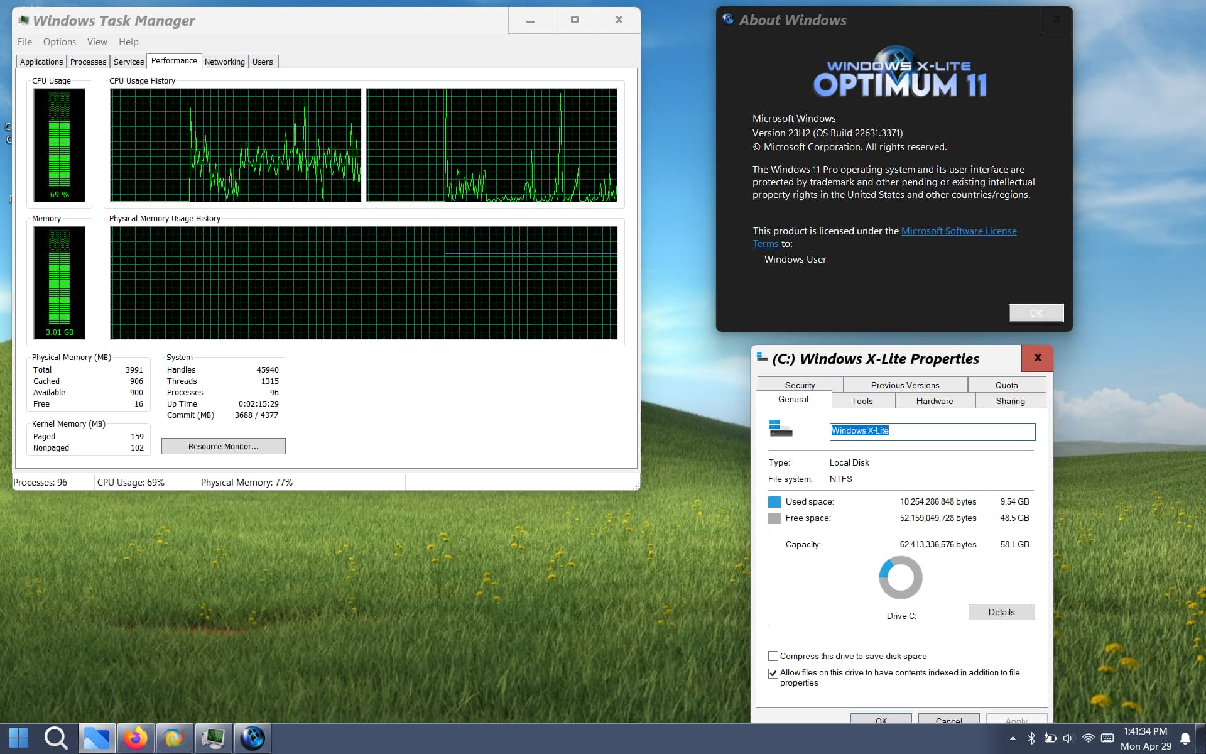This screenshot has height=754, width=1206.
Task: Click the Details button for Drive C
Action: (x=1001, y=612)
